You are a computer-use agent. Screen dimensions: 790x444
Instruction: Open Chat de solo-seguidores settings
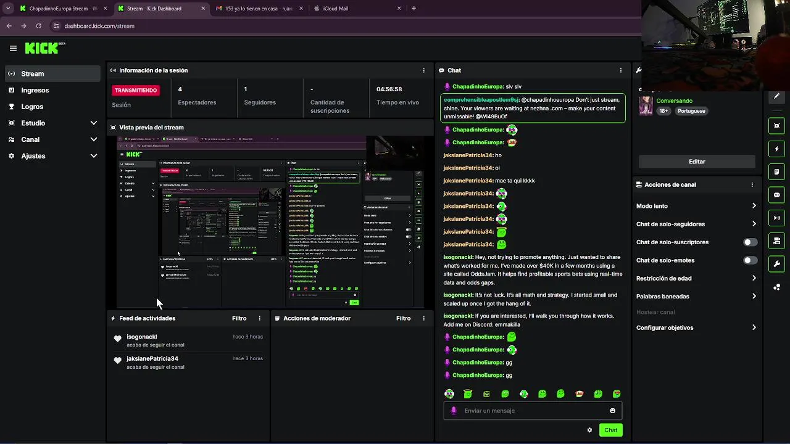click(x=696, y=224)
